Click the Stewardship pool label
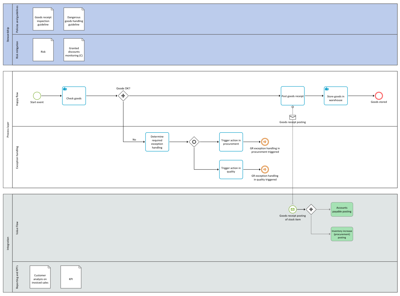 coord(8,34)
